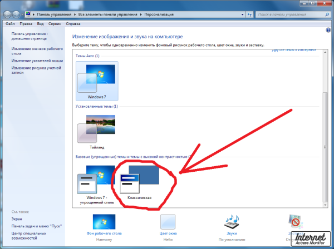Image resolution: width=334 pixels, height=249 pixels.
Task: Click Панель управления breadcrumb segment
Action: pyautogui.click(x=54, y=14)
